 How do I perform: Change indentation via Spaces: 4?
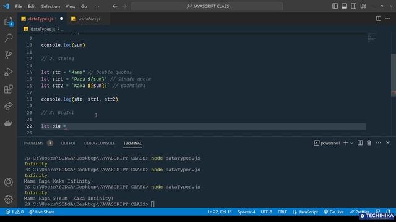[246, 212]
